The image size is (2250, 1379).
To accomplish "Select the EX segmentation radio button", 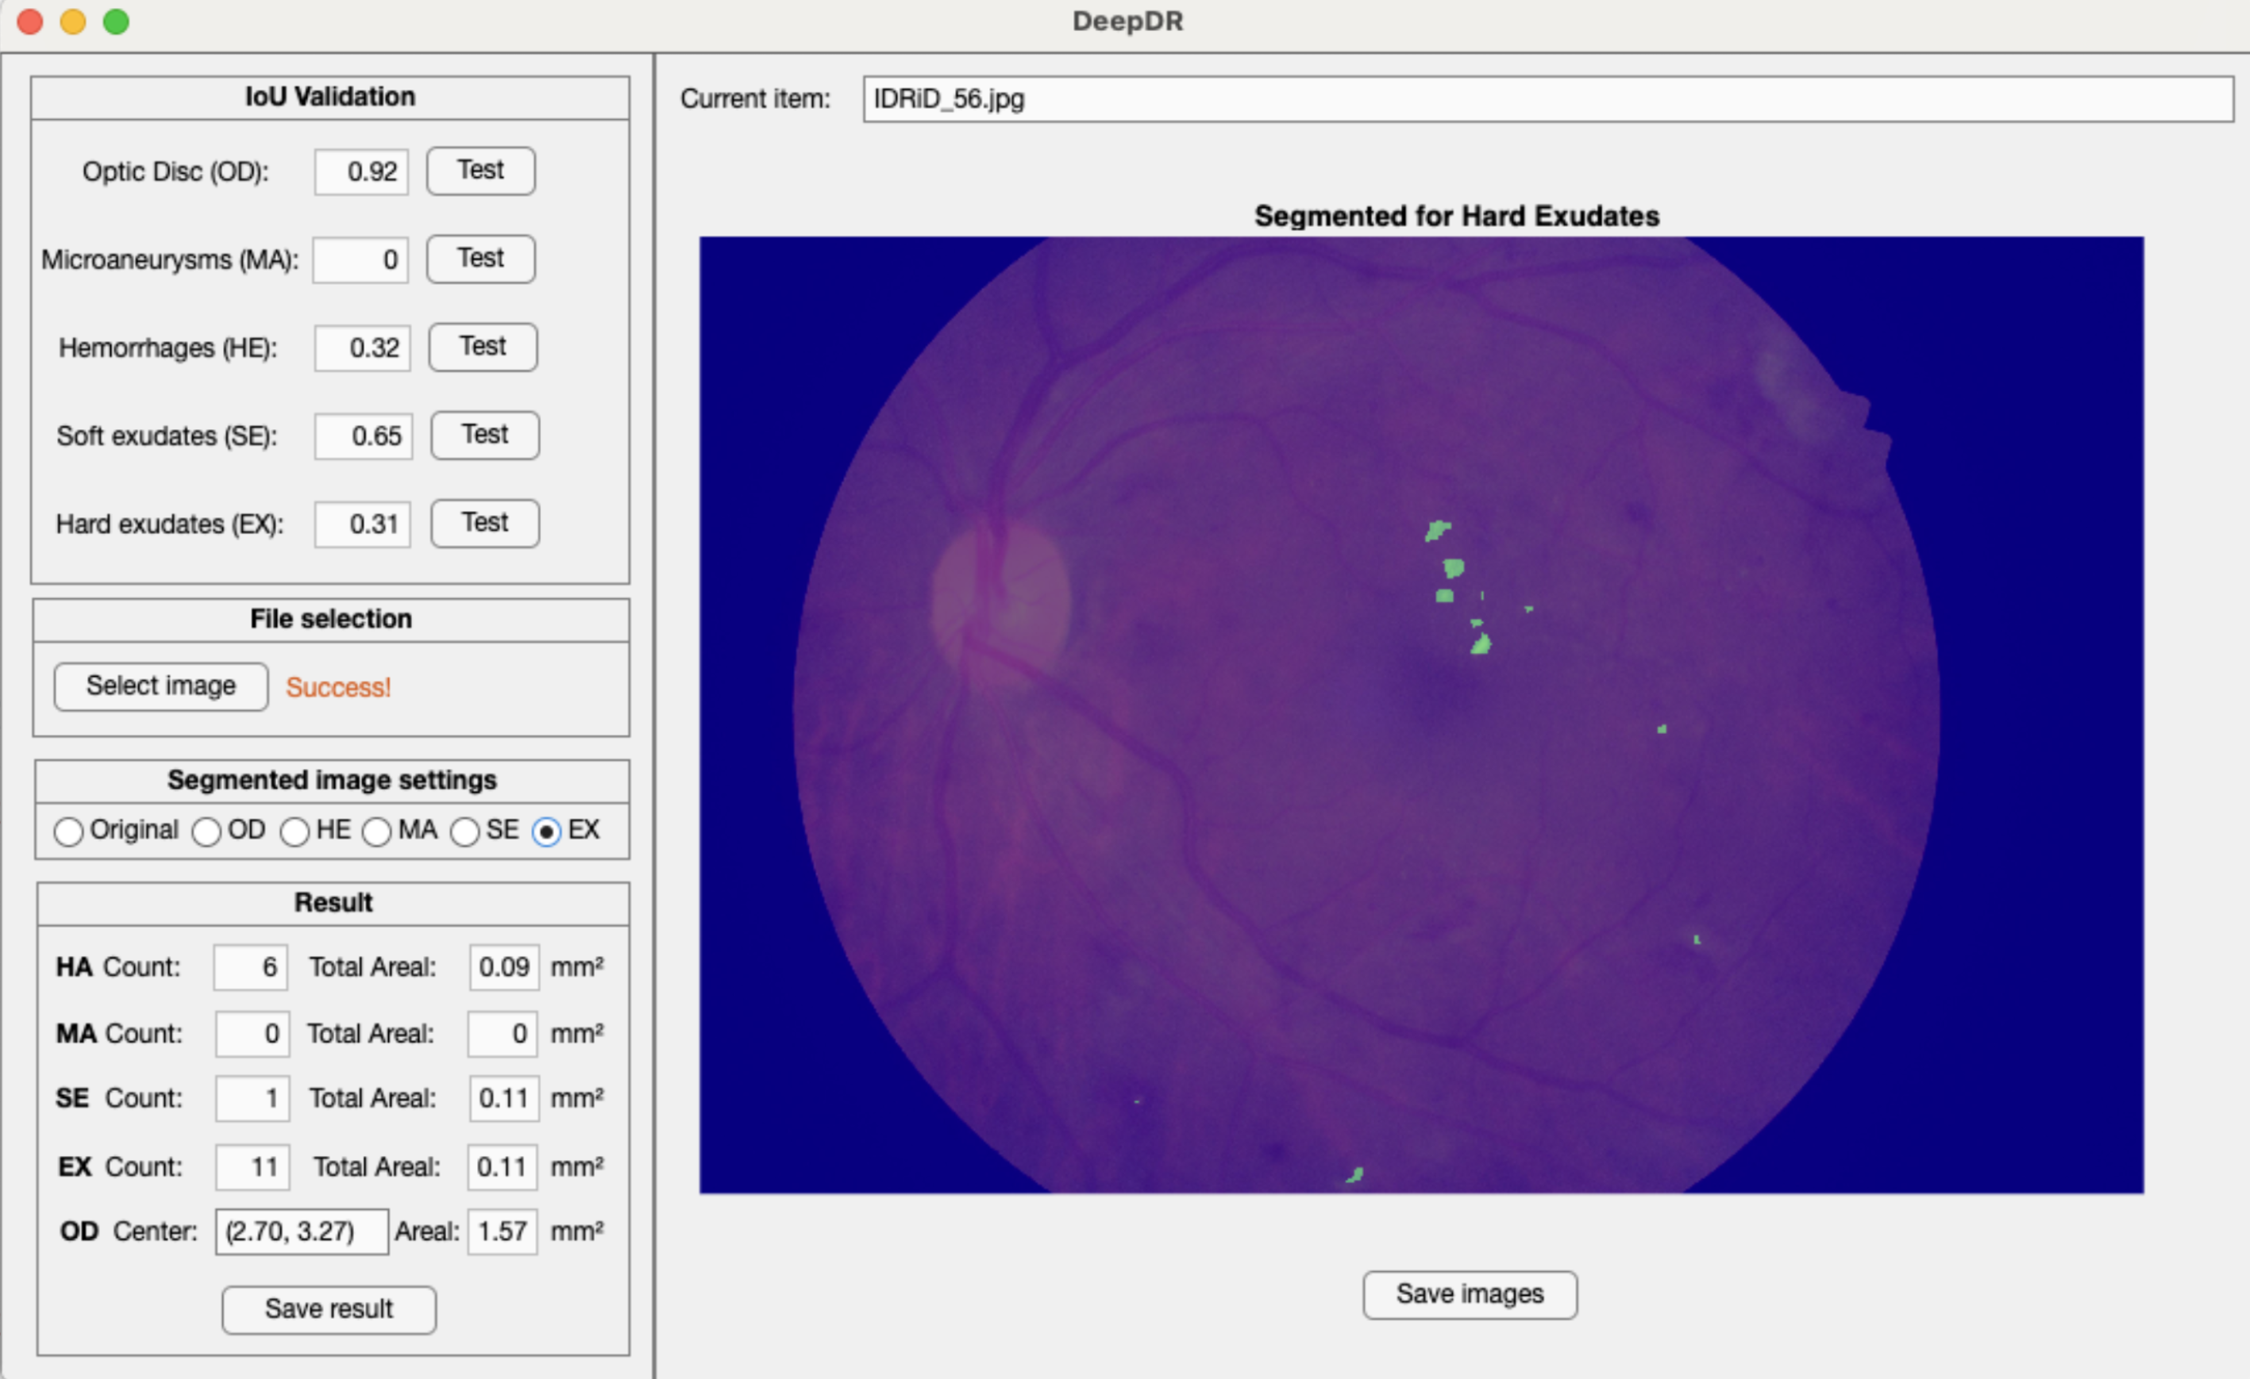I will (x=546, y=832).
